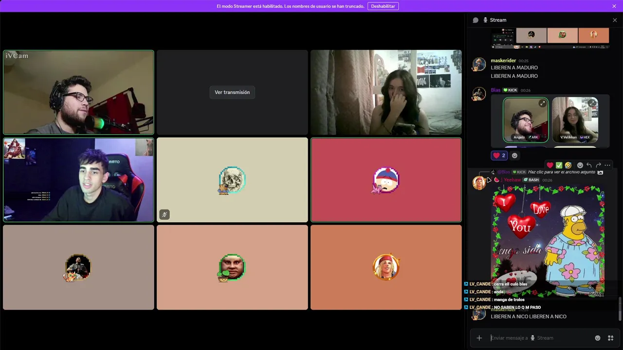Click the muted microphone icon on skull tile
The width and height of the screenshot is (623, 350).
tap(165, 214)
